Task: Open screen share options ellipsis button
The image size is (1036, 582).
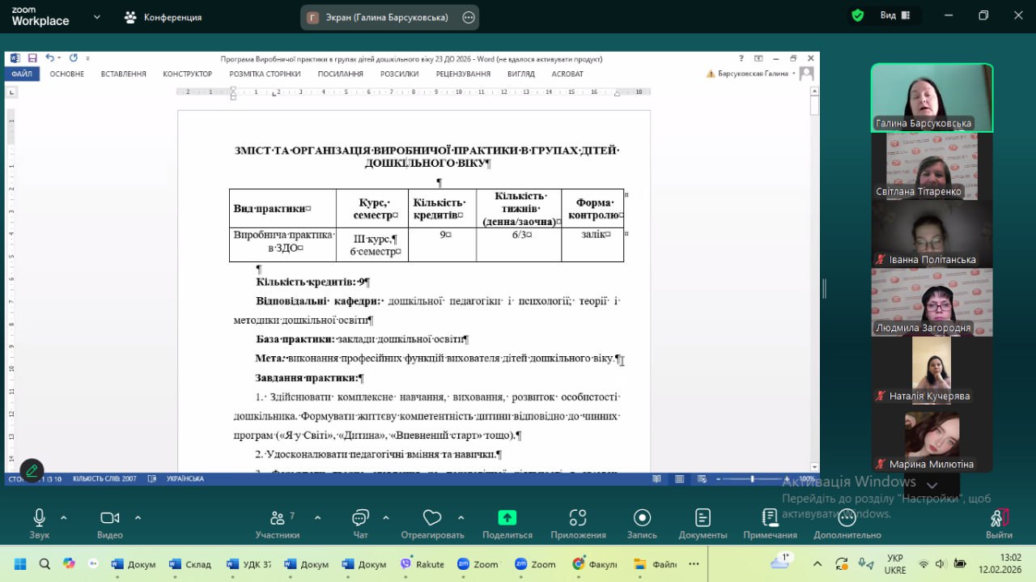Action: click(x=469, y=17)
